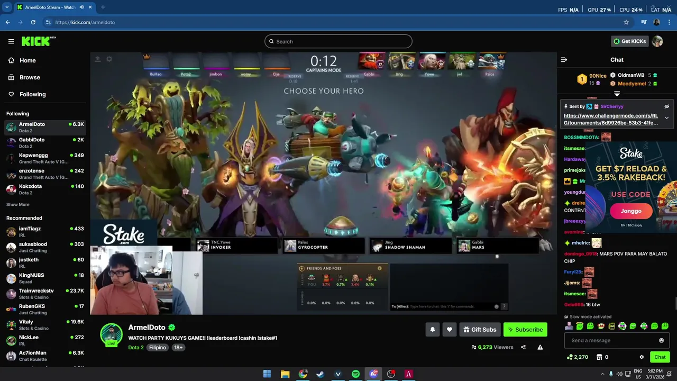This screenshot has width=677, height=381.
Task: Bookmark page with star icon
Action: [x=626, y=22]
